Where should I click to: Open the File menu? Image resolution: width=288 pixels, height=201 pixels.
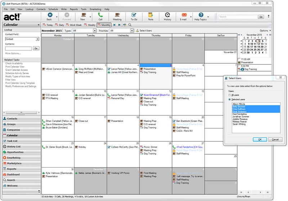coord(6,9)
